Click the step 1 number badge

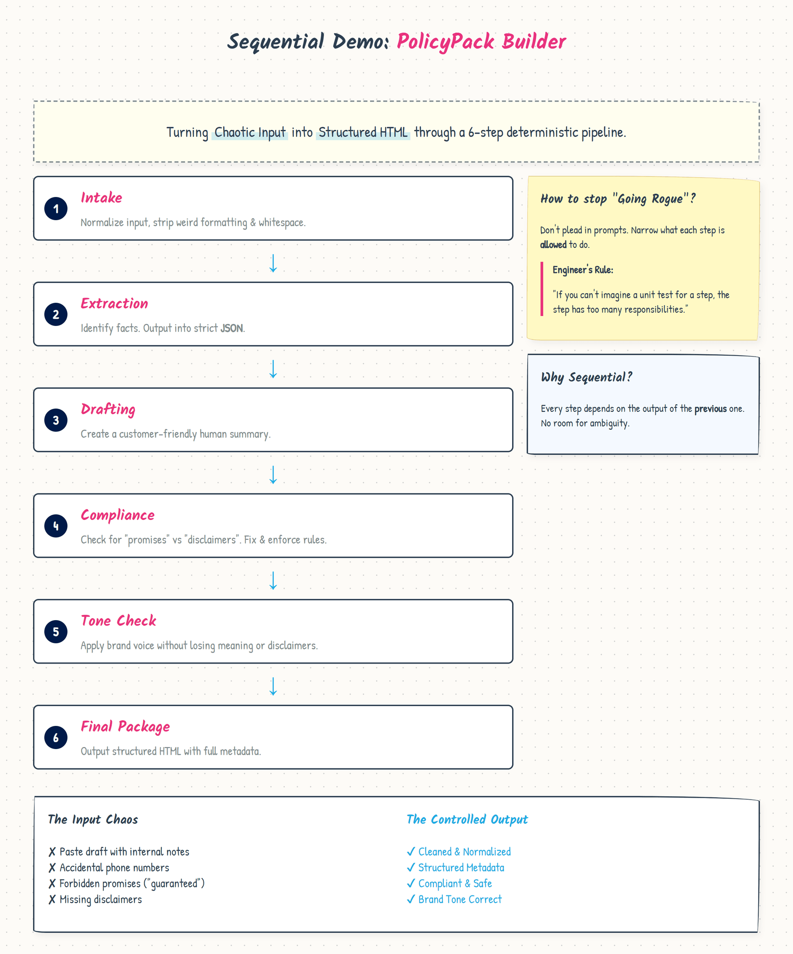coord(56,209)
